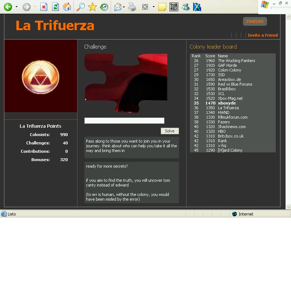Select the Shacknews.com leaderboard entry
This screenshot has width=291, height=283.
[233, 127]
